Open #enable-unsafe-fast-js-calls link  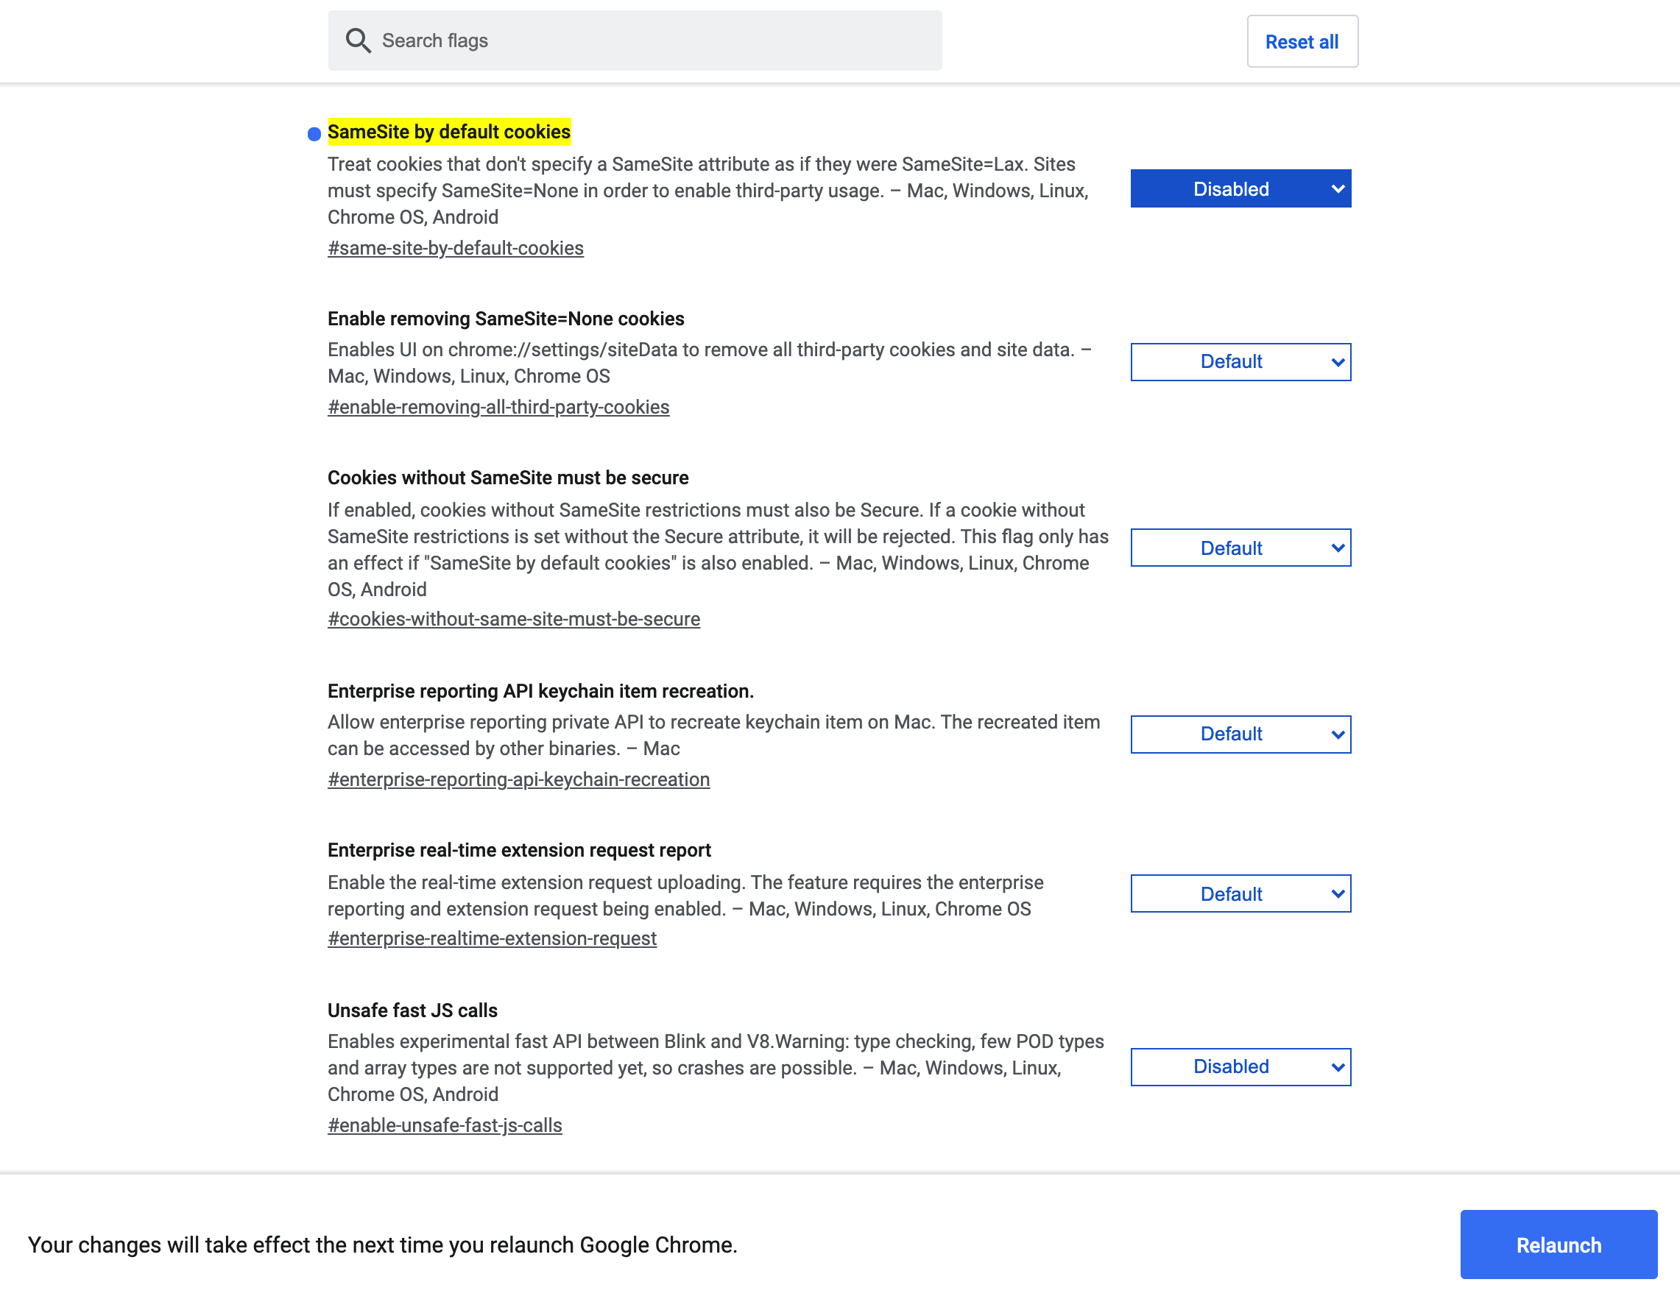pos(445,1125)
